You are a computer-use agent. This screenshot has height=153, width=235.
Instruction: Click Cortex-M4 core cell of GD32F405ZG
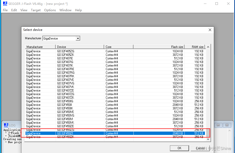[112, 51]
